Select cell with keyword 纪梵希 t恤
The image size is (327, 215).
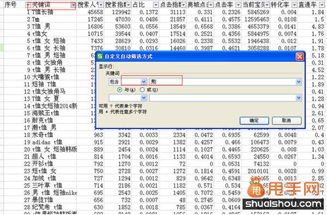click(54, 207)
